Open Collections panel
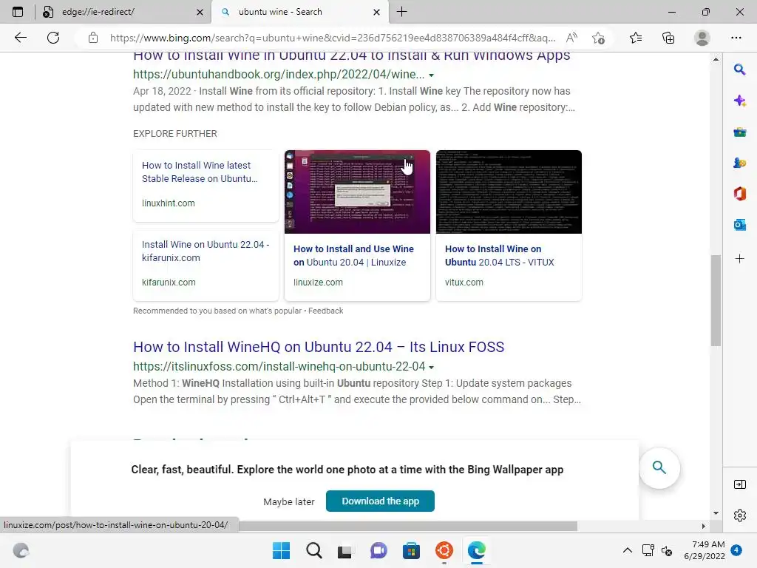 [668, 38]
